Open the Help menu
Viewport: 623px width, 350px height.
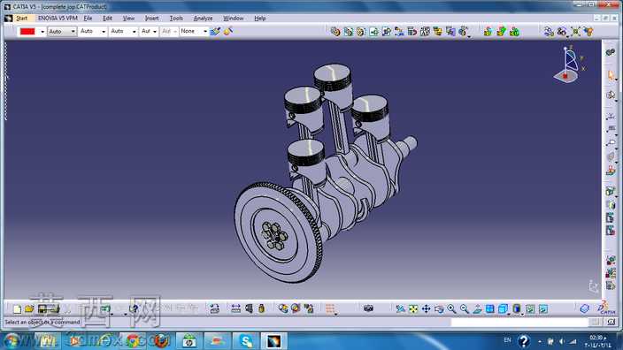click(x=260, y=19)
